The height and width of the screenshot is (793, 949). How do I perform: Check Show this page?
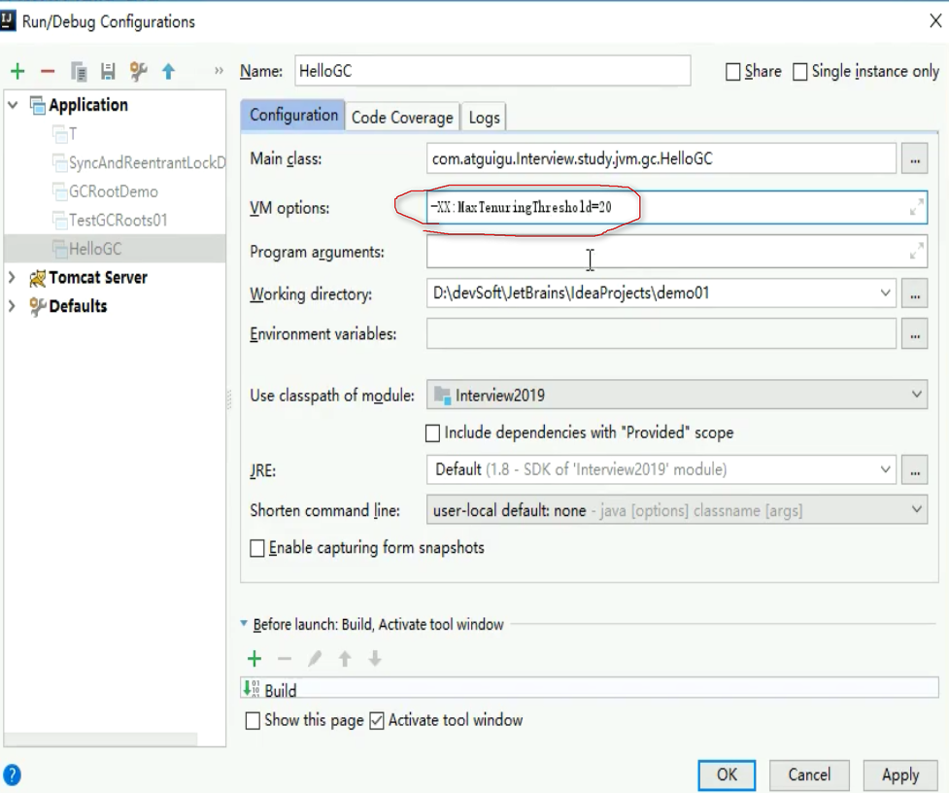(x=253, y=721)
